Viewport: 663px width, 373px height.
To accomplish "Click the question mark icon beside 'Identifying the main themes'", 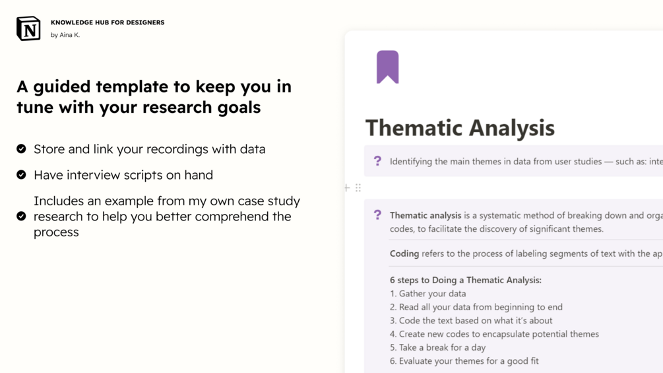I will click(x=377, y=161).
